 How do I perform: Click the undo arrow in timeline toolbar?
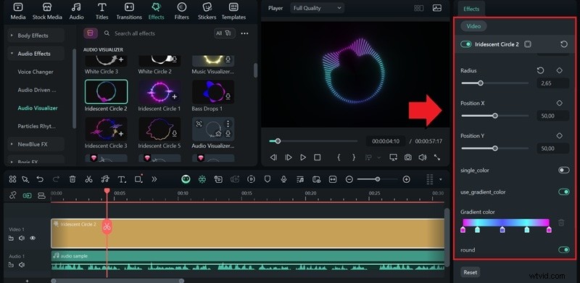click(x=40, y=179)
